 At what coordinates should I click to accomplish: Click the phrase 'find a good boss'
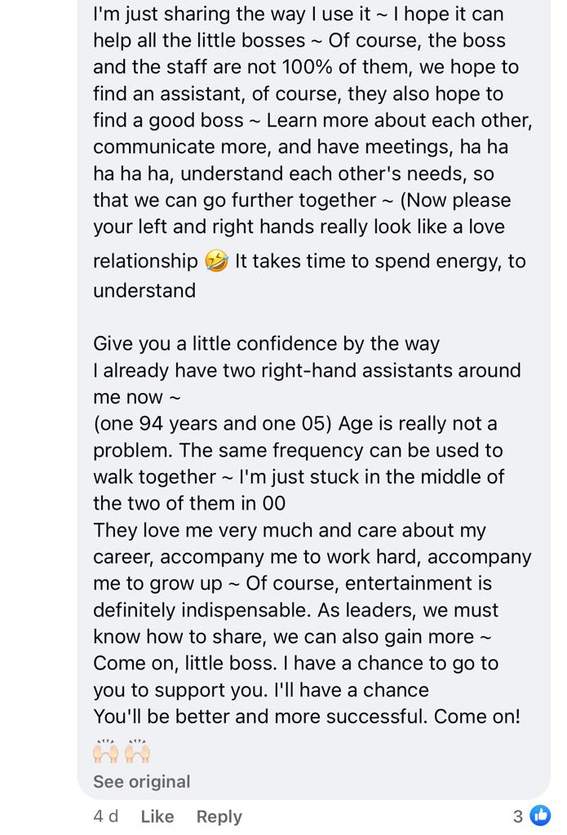[x=168, y=121]
